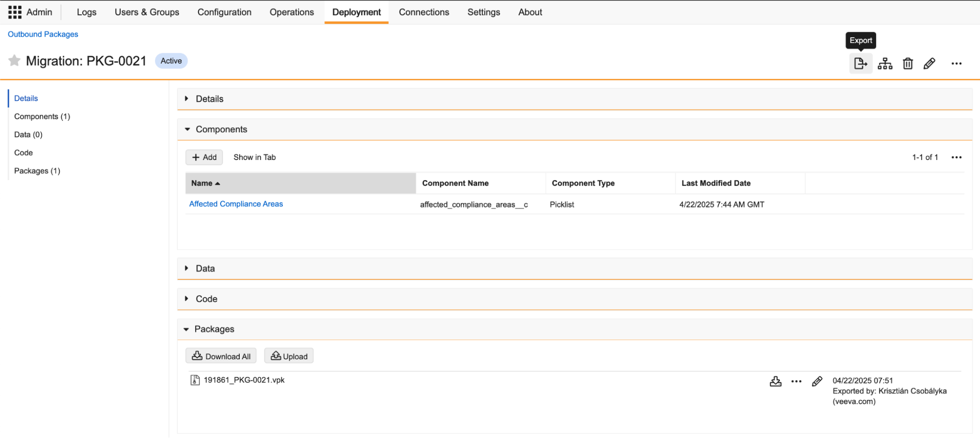This screenshot has height=438, width=980.
Task: Toggle the favorite star beside Migration title
Action: pos(14,61)
